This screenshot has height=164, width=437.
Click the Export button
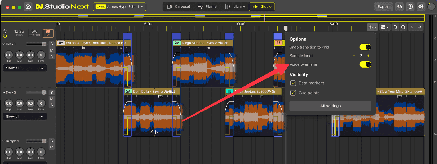pos(383,7)
